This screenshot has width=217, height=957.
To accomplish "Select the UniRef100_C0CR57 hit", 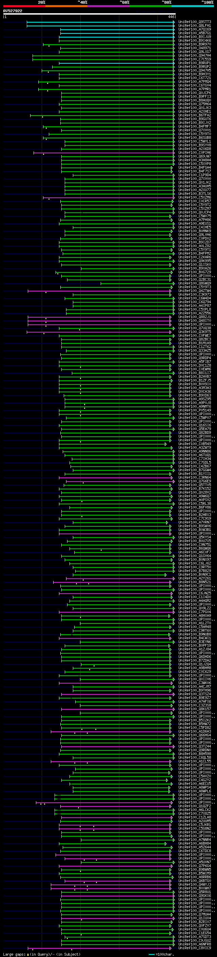I will coord(194,201).
